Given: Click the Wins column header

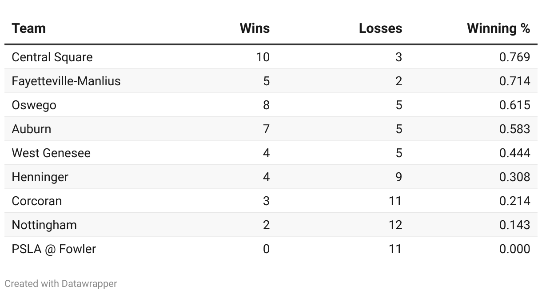Looking at the screenshot, I should [255, 28].
